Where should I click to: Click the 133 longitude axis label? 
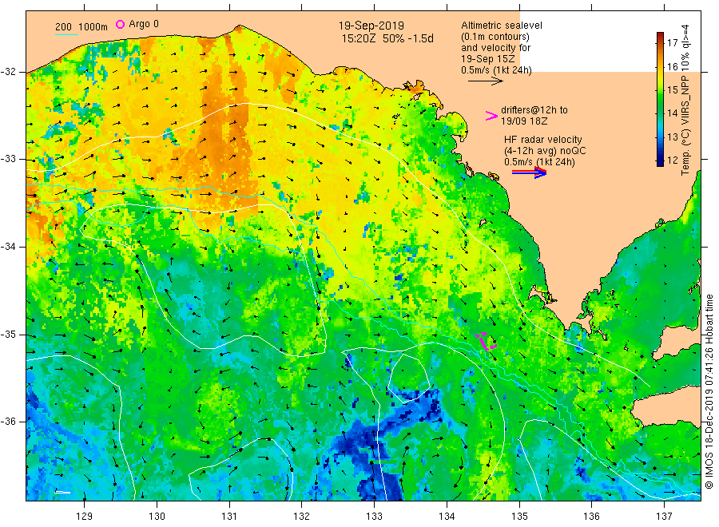click(x=374, y=517)
